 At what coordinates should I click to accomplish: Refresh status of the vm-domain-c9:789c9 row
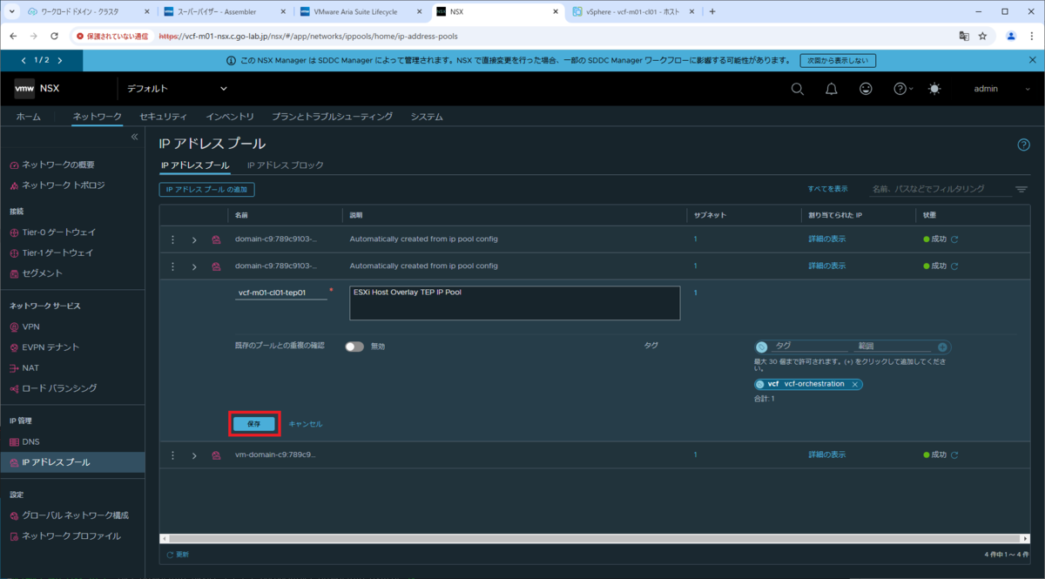tap(954, 454)
